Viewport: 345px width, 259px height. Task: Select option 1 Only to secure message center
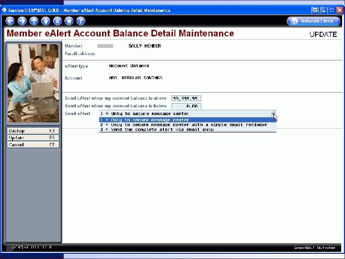[x=188, y=120]
